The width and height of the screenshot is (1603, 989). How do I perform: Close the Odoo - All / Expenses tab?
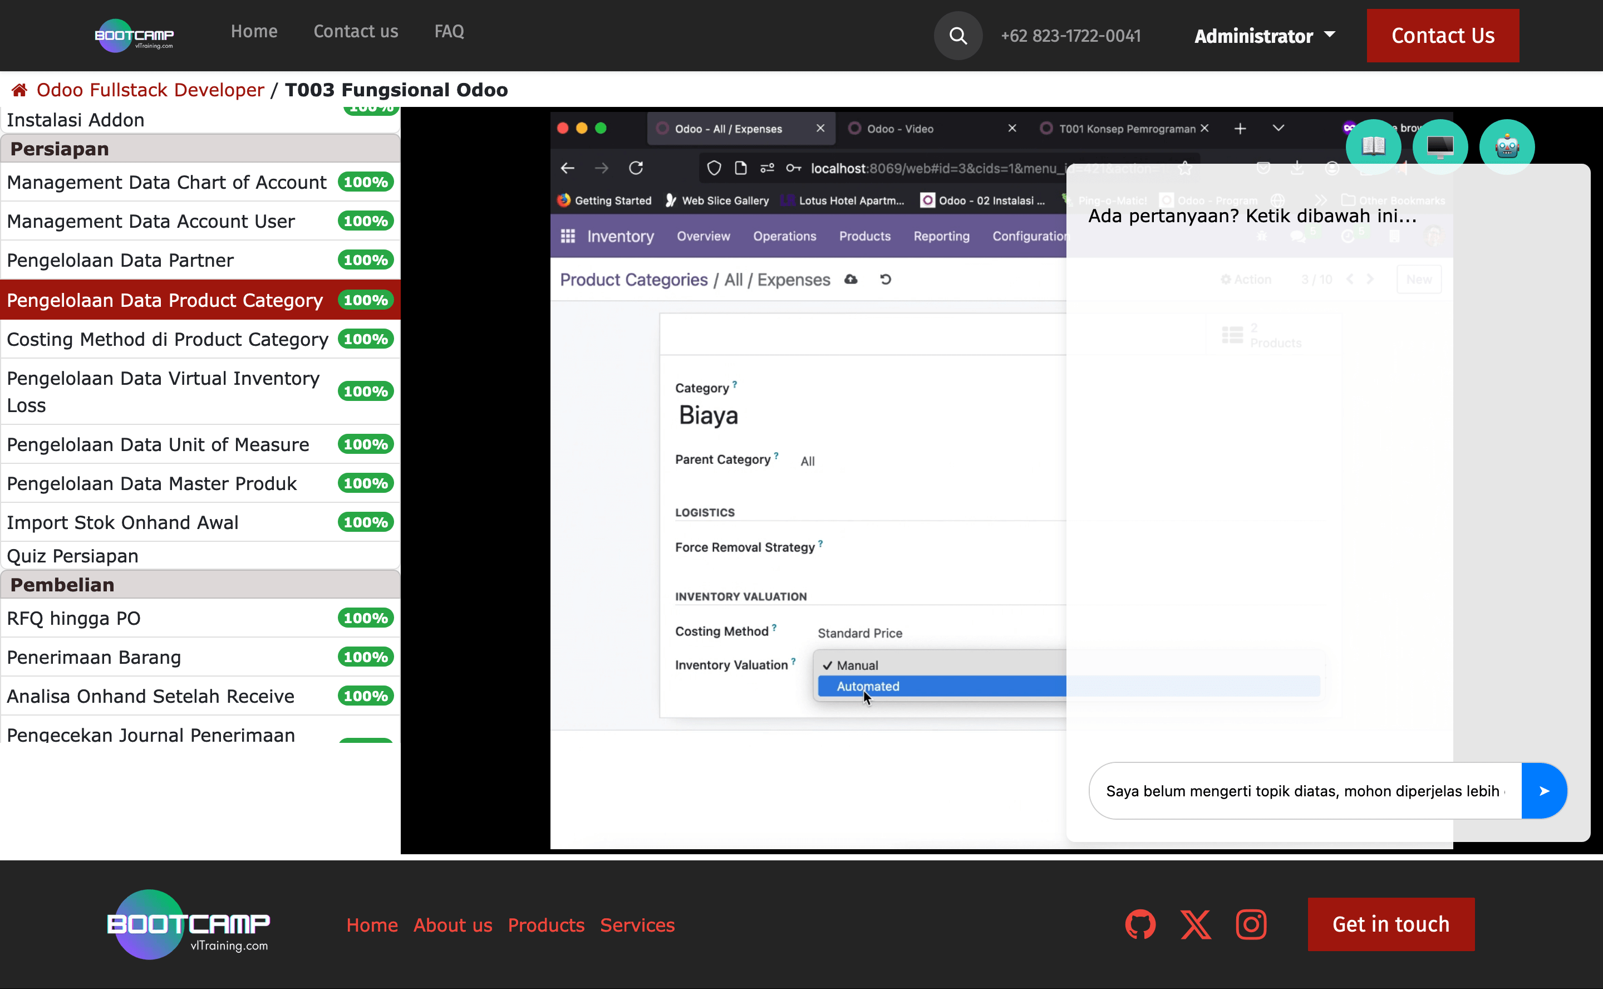820,128
